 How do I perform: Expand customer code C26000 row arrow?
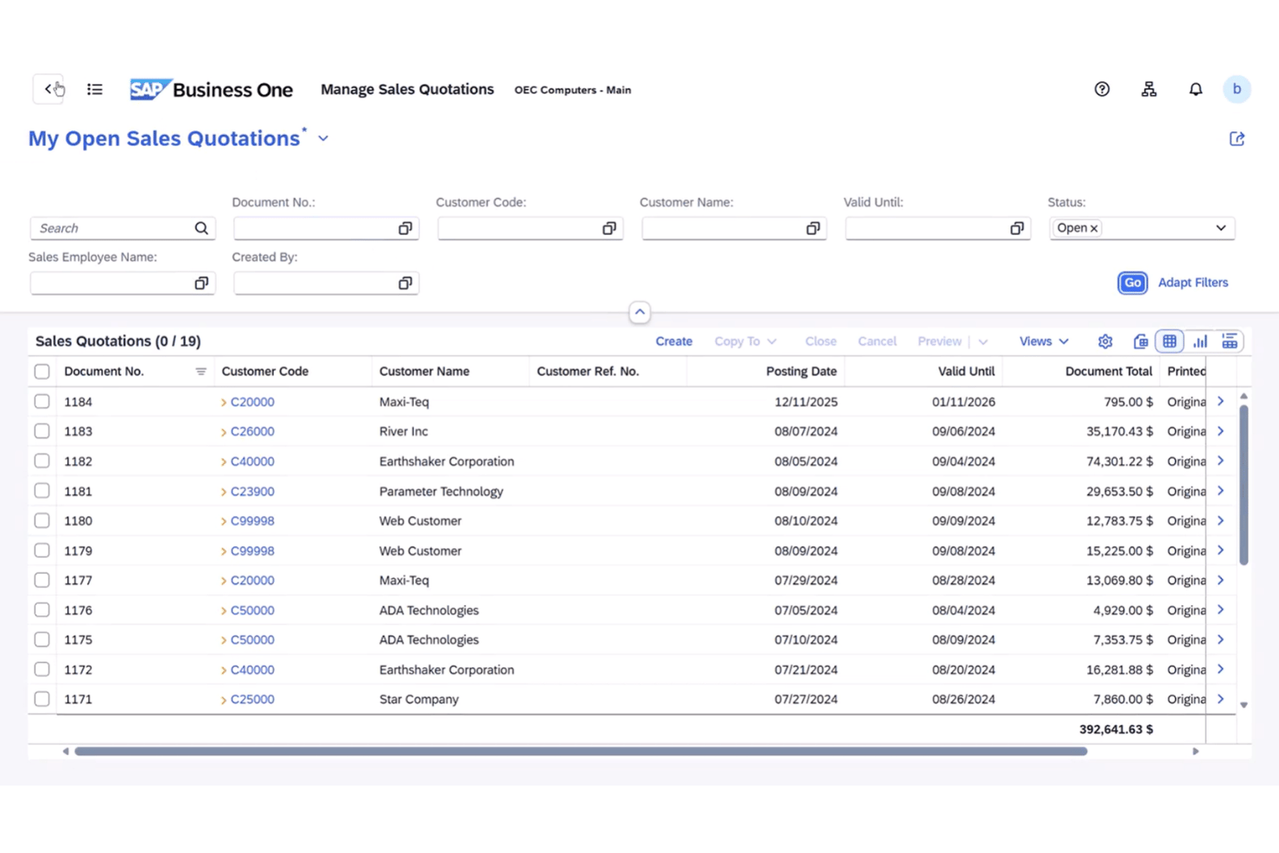click(223, 432)
